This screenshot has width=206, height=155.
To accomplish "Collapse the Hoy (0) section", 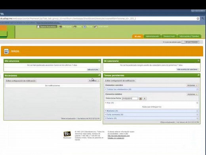I will coord(109,103).
